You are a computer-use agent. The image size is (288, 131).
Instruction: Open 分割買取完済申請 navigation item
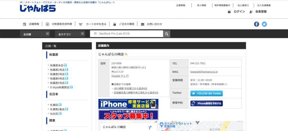[x=62, y=24]
